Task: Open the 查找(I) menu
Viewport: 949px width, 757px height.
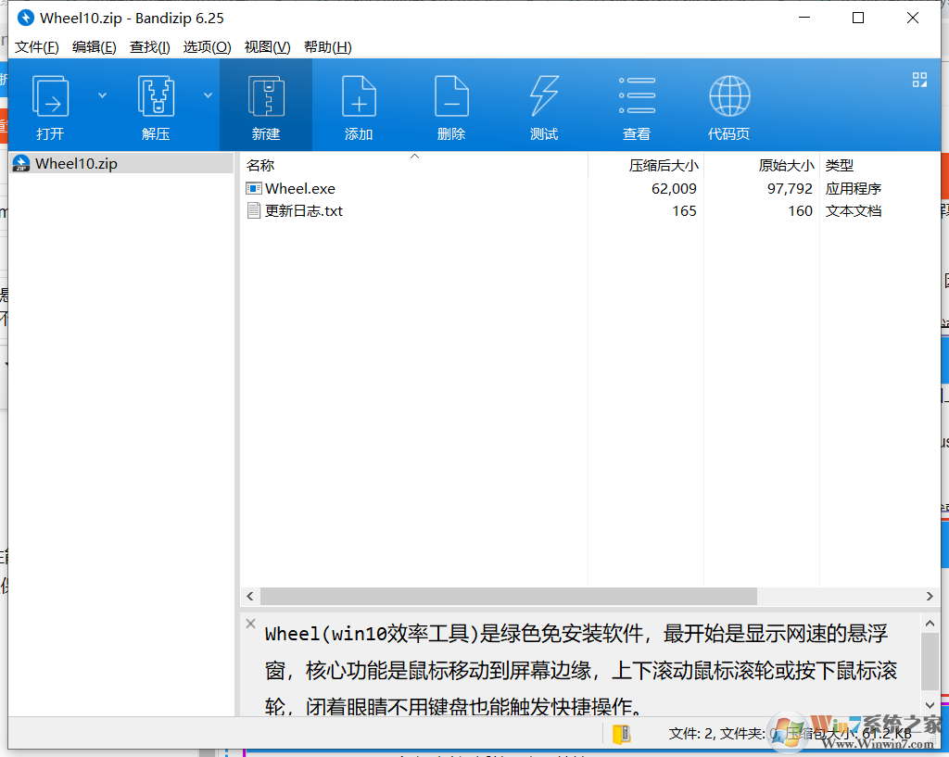Action: point(149,47)
